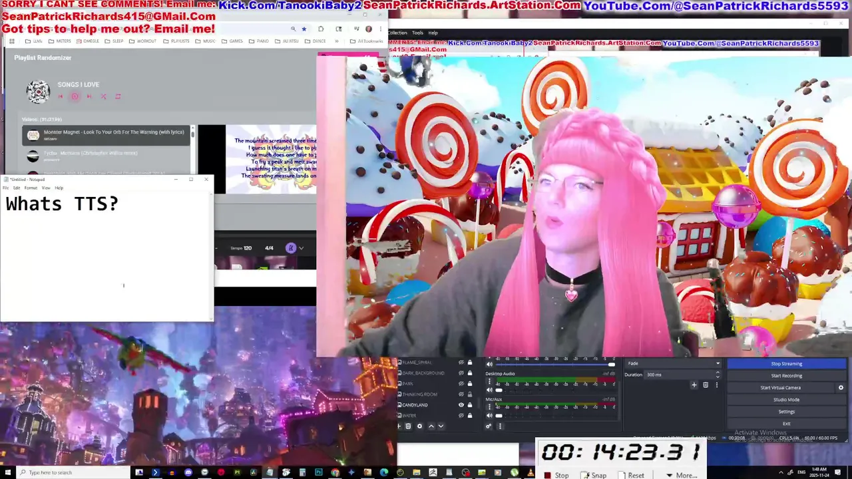Remove selected source with trash icon

click(408, 426)
